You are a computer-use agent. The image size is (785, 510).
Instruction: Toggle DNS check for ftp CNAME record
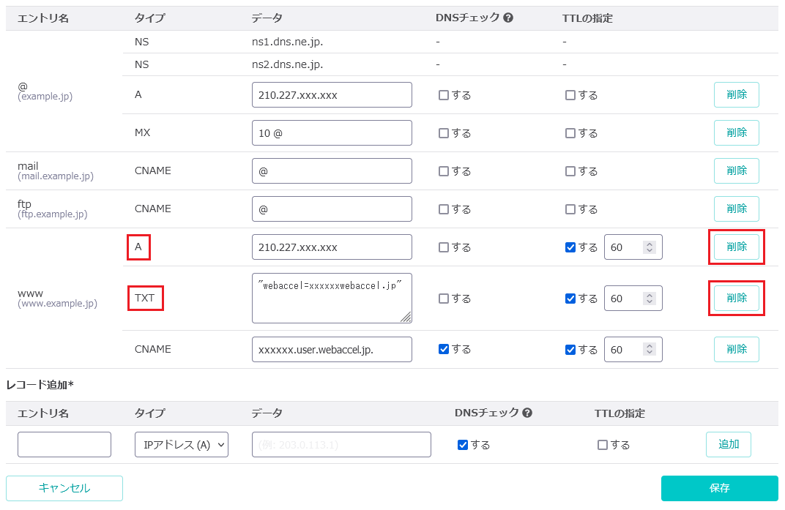click(x=444, y=209)
